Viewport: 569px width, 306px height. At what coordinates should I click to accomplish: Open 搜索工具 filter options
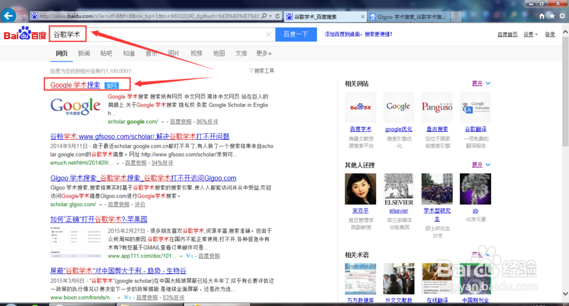tap(262, 70)
